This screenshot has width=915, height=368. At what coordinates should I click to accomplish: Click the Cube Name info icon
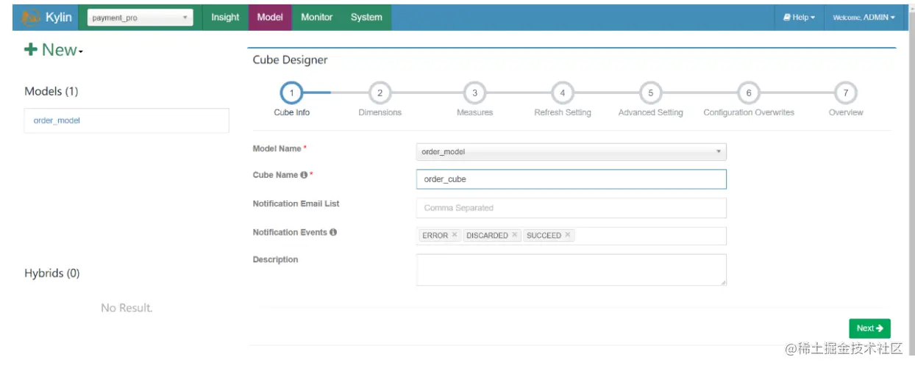click(304, 176)
